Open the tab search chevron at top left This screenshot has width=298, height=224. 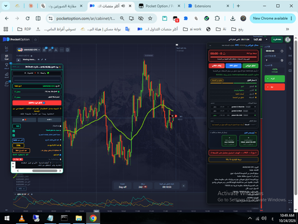pos(6,6)
